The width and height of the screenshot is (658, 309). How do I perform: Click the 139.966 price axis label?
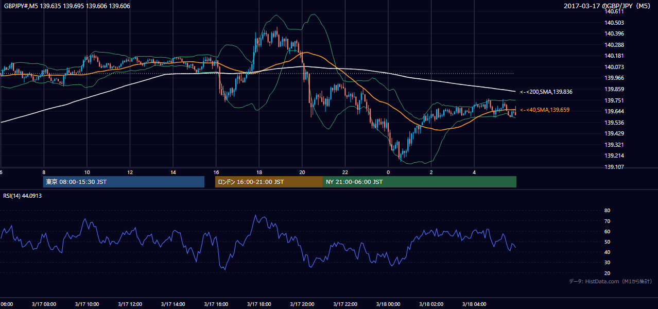tap(615, 78)
